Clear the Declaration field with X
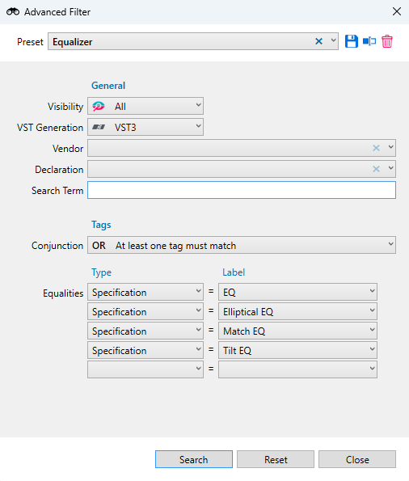This screenshot has width=409, height=481. tap(376, 169)
